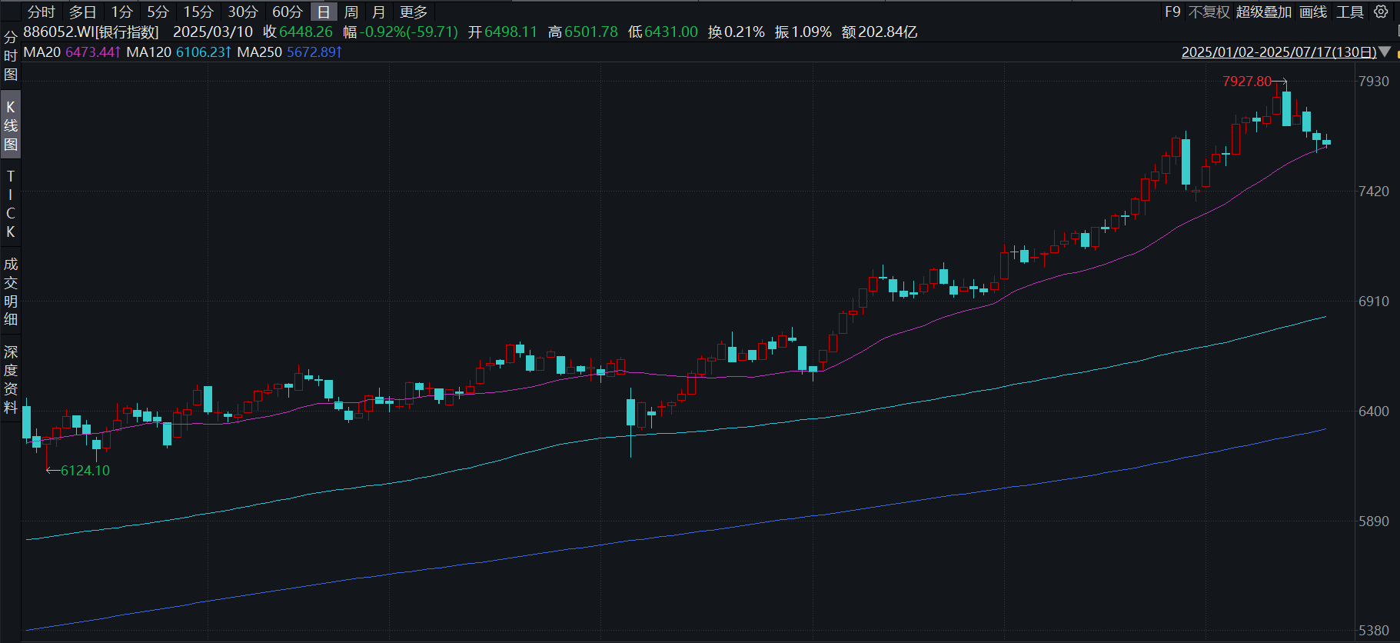Change 不复权 price adjustment mode
This screenshot has height=643, width=1400.
tap(1209, 12)
